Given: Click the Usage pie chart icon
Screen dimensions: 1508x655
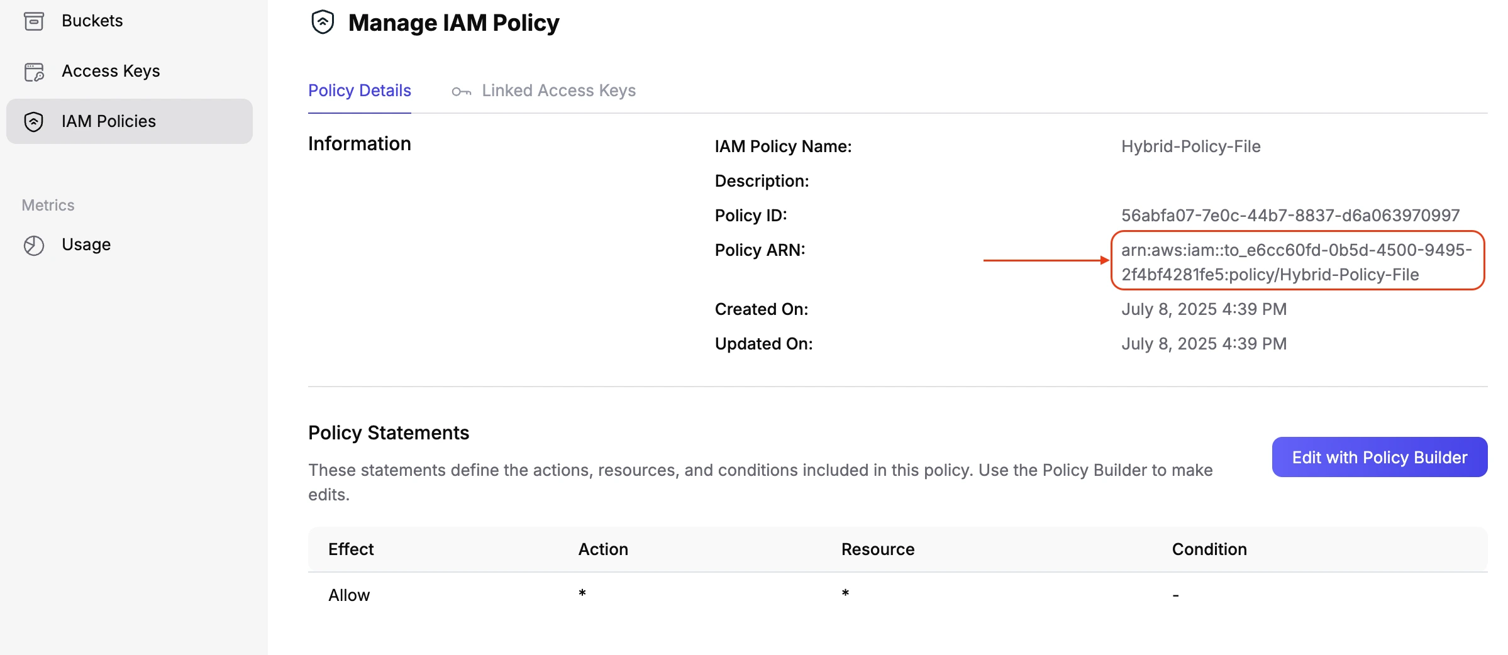Looking at the screenshot, I should 34,245.
